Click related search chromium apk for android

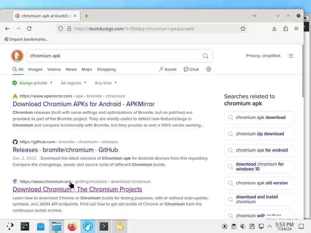click(259, 150)
